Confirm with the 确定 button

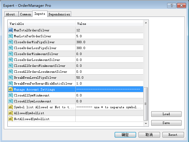[x=125, y=135]
